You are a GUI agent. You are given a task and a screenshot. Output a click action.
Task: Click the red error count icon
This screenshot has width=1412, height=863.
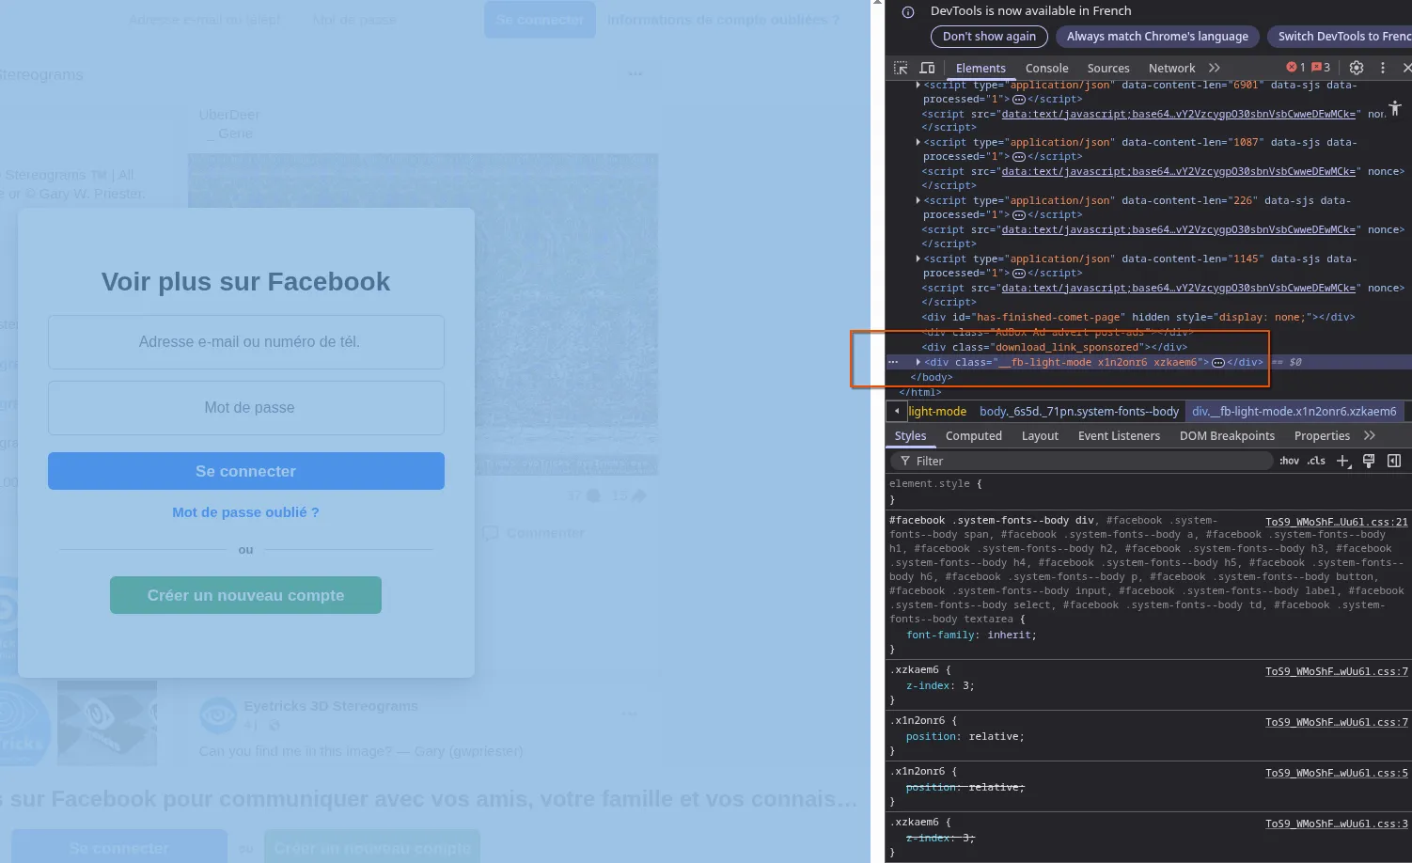pos(1295,68)
